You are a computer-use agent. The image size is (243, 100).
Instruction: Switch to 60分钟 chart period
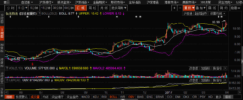69,8
